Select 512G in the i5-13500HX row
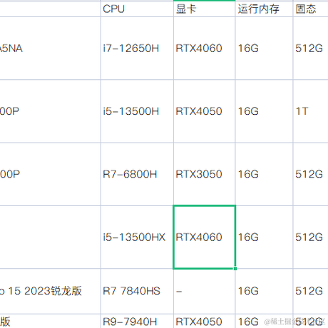 click(x=311, y=237)
